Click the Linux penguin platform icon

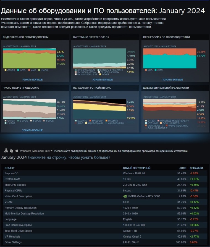click(x=6, y=151)
